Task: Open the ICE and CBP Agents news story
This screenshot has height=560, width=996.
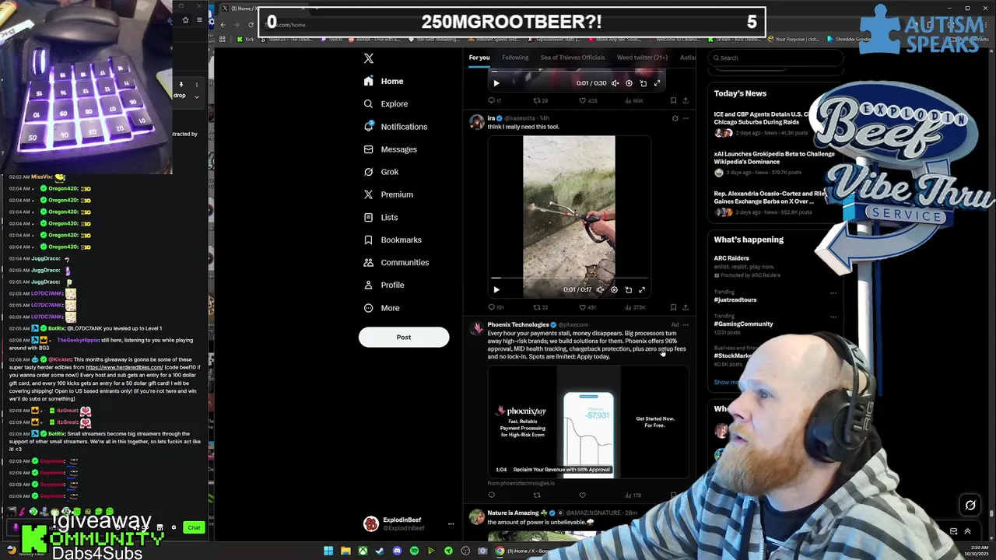Action: point(763,118)
